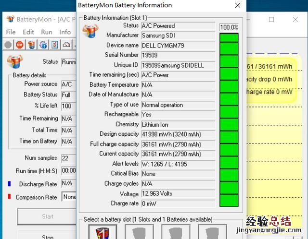Click the Battery Status Full field
Image resolution: width=308 pixels, height=239 pixels.
69,95
